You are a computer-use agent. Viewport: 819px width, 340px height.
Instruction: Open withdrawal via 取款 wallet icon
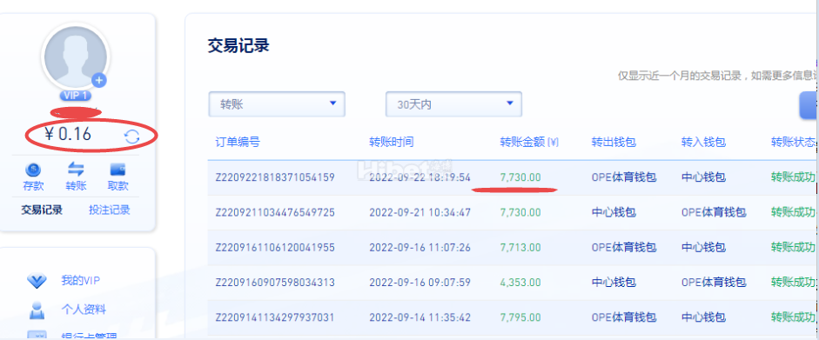pyautogui.click(x=117, y=170)
